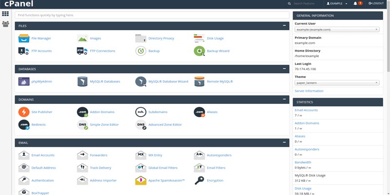
Task: Click the Advanced Zone Editor DNS icon
Action: pos(141,125)
